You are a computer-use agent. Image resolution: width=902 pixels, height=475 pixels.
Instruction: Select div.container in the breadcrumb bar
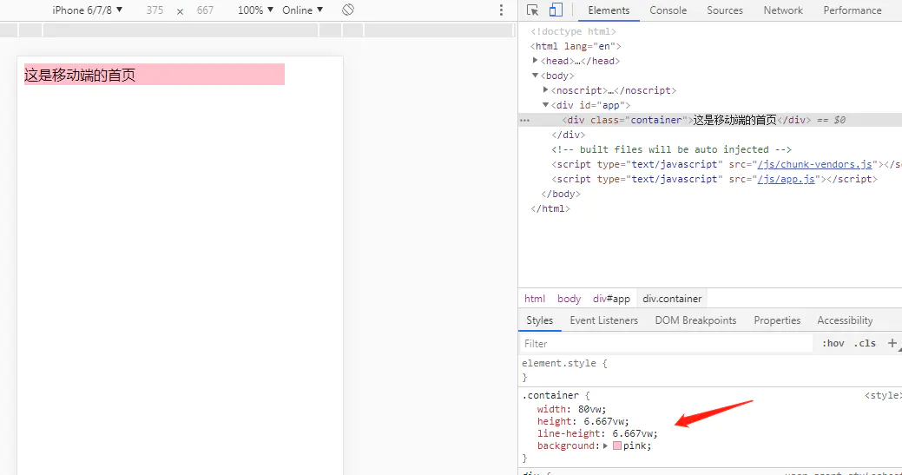[672, 299]
